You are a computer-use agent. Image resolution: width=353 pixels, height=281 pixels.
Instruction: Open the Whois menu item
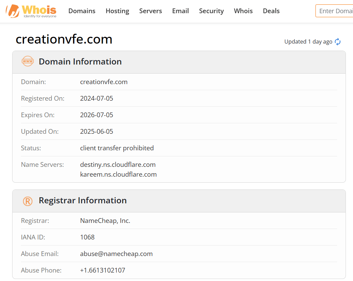coord(243,11)
